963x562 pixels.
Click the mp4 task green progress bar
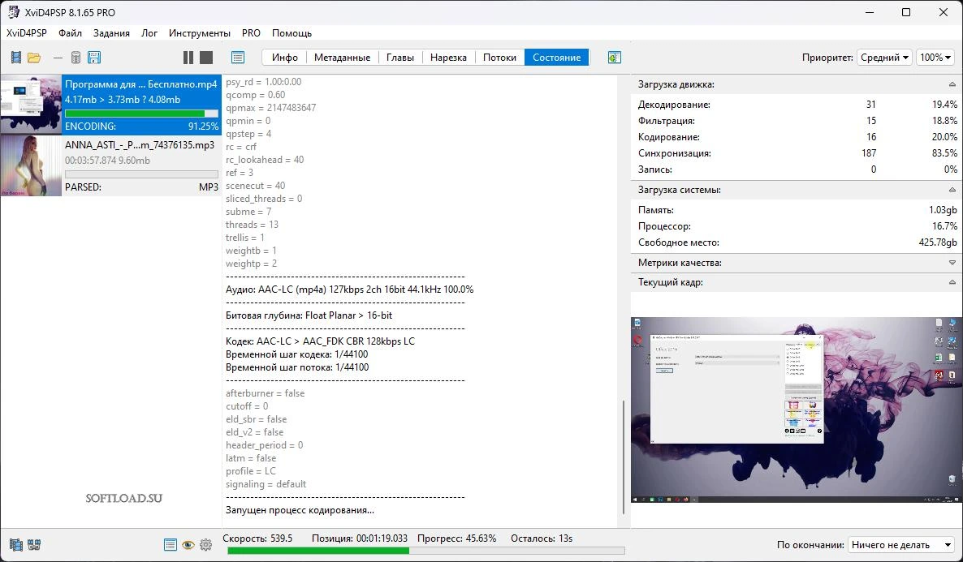point(141,114)
